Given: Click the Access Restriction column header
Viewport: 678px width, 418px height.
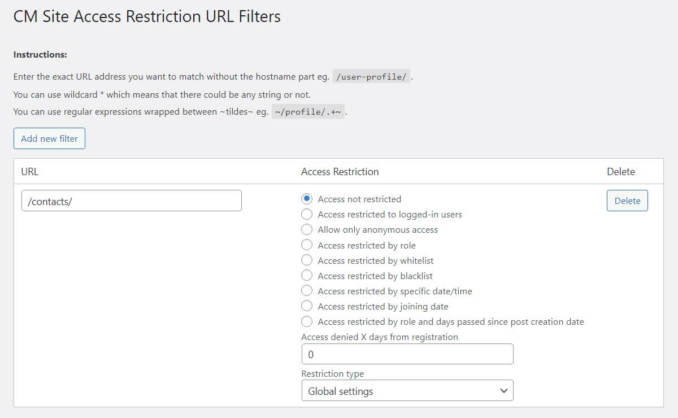Looking at the screenshot, I should (340, 171).
